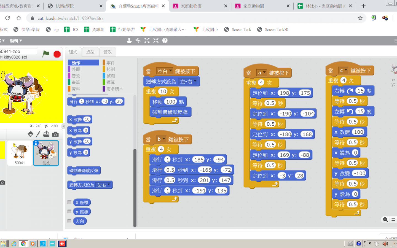Select the 爸爸 sprite thumbnail
Screen dimensions: 397x248
[46, 153]
